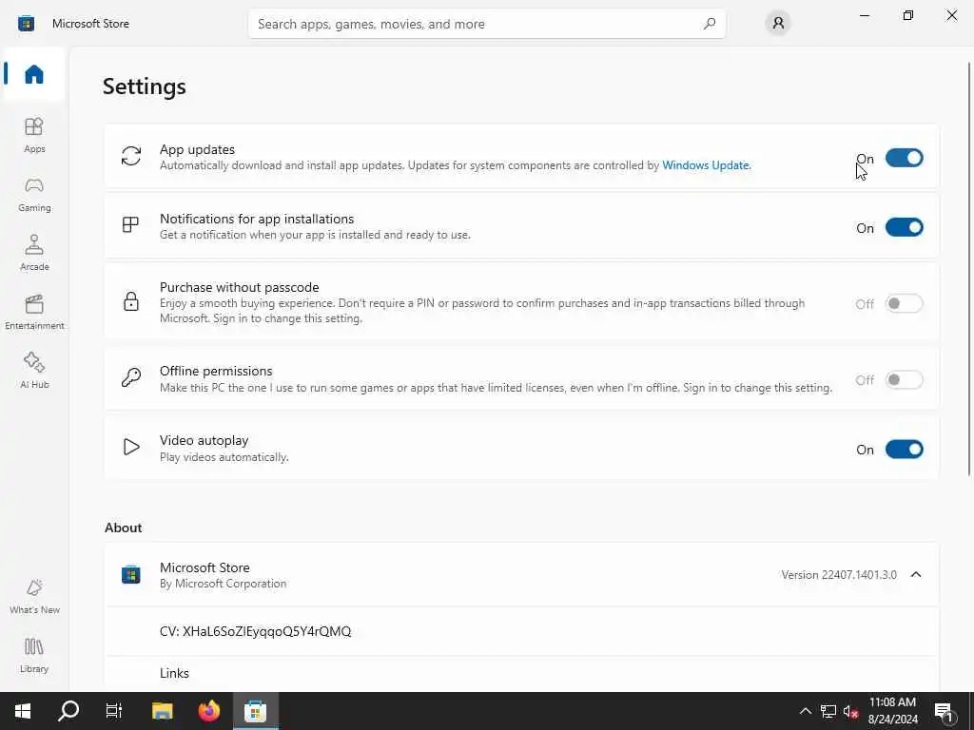Open the Windows Start menu
The image size is (974, 730).
pyautogui.click(x=23, y=711)
